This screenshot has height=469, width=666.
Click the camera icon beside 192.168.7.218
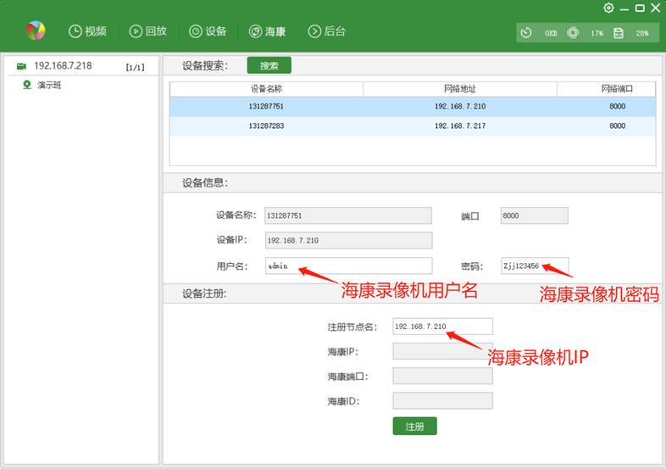coord(21,66)
